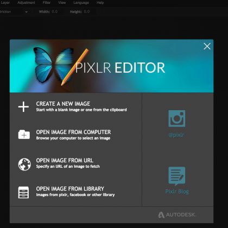This screenshot has height=228, width=228.
Task: Click the Width value field
Action: [55, 11]
